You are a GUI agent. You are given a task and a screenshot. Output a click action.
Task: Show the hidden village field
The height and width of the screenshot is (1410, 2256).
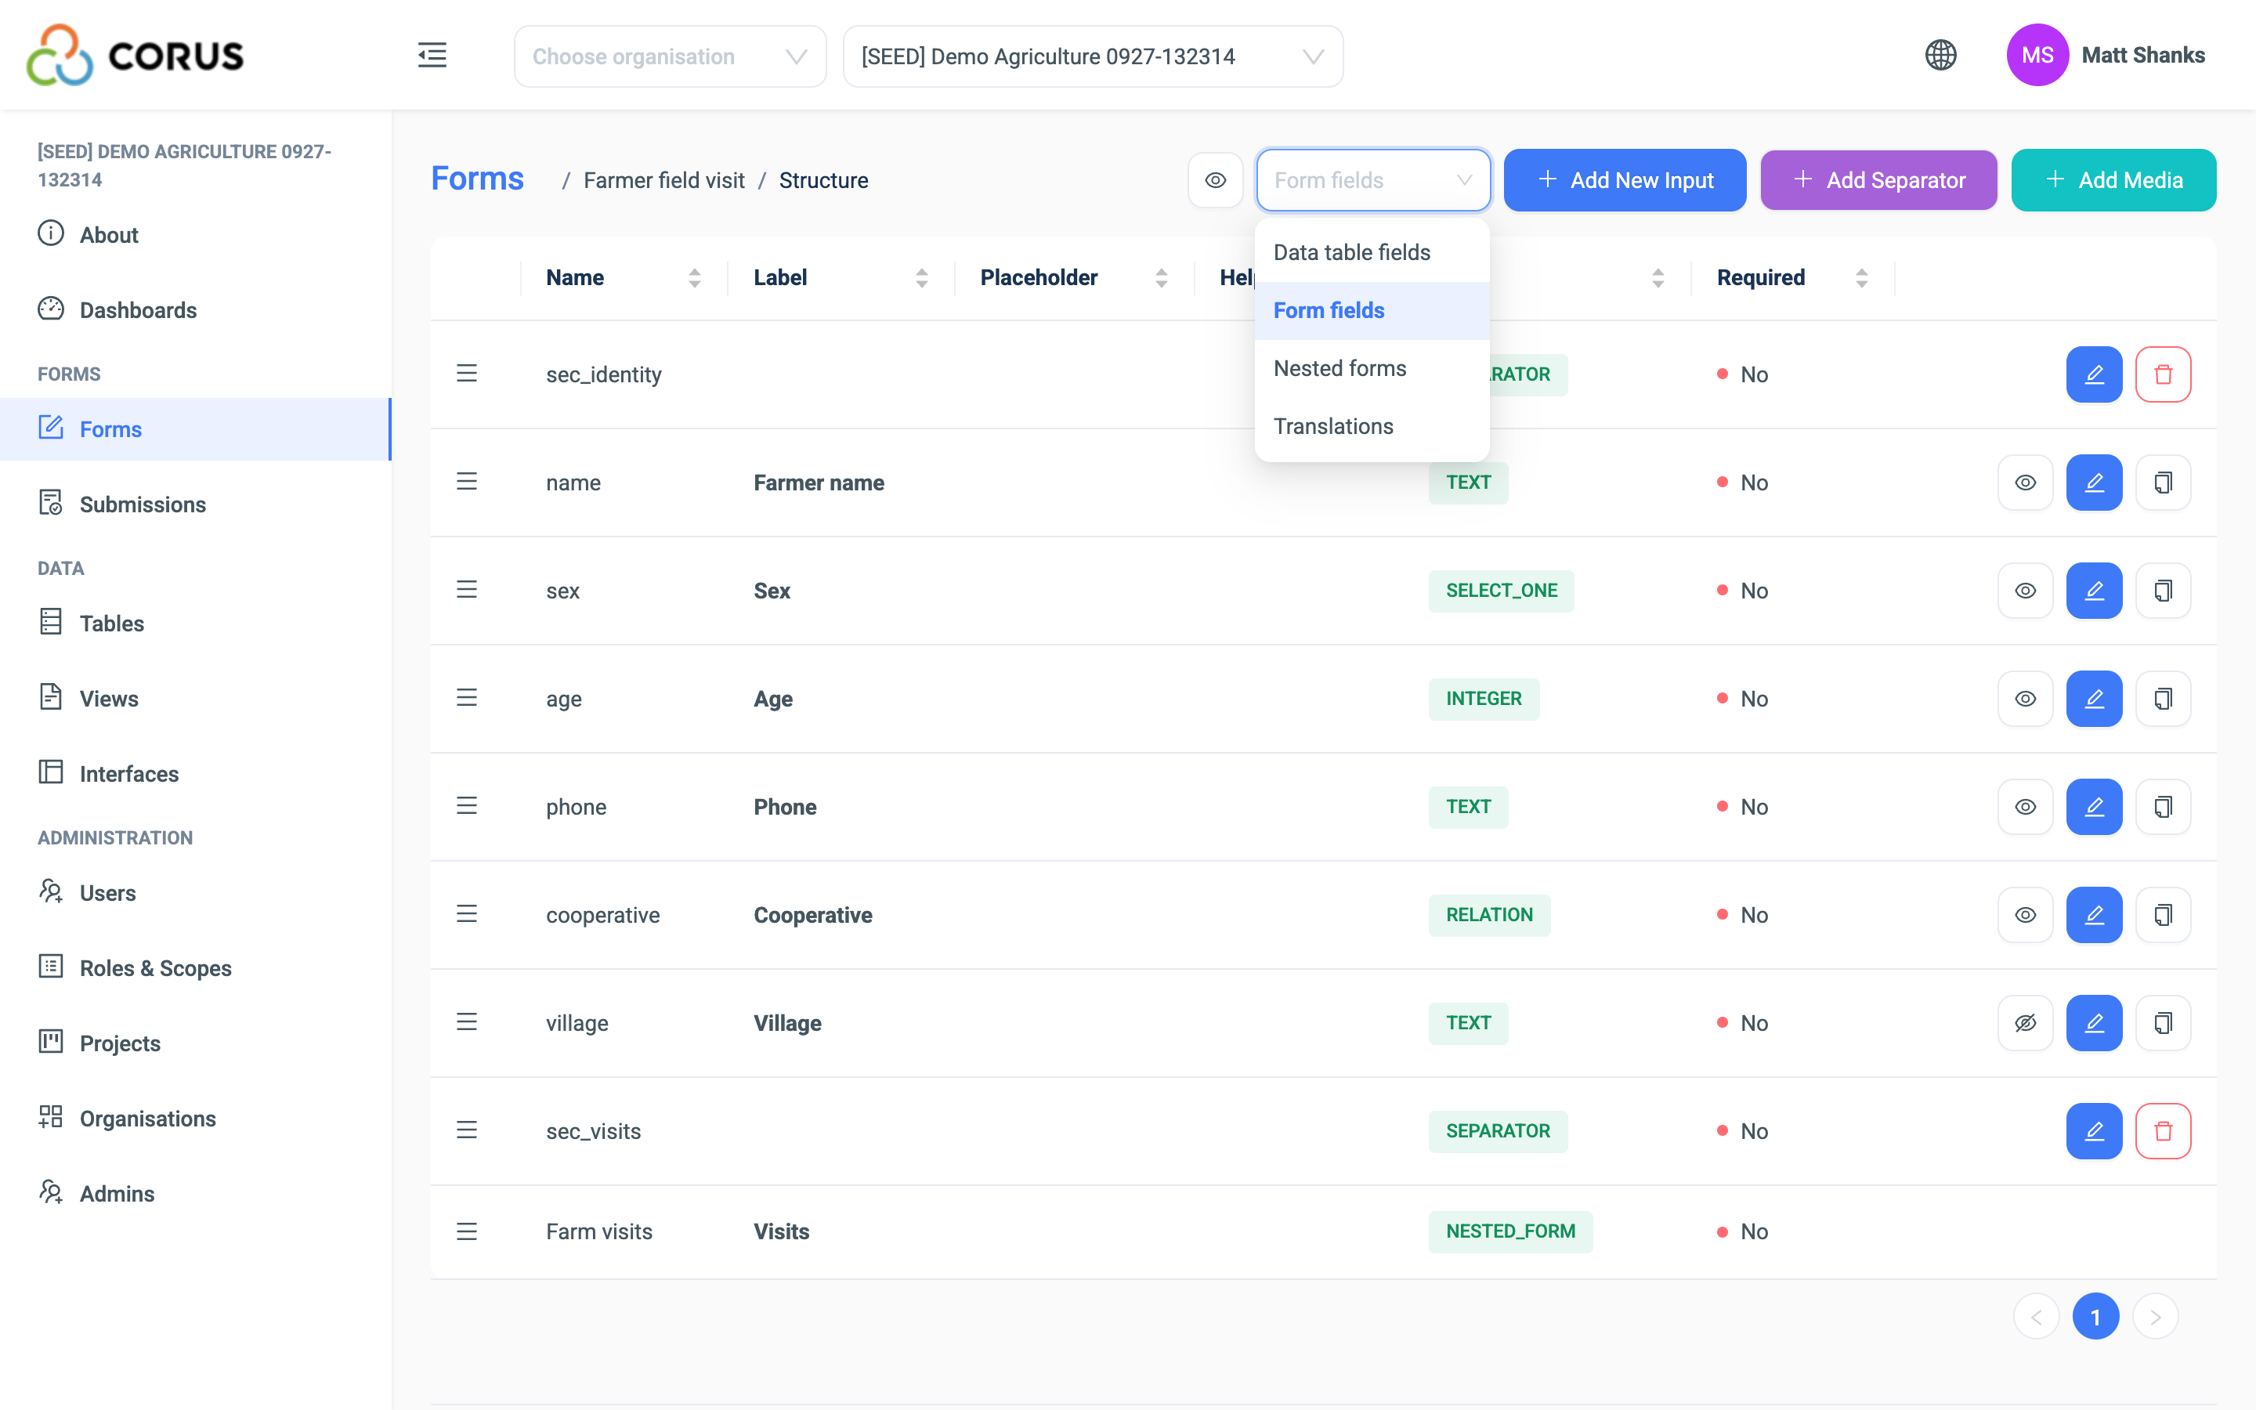(2025, 1023)
